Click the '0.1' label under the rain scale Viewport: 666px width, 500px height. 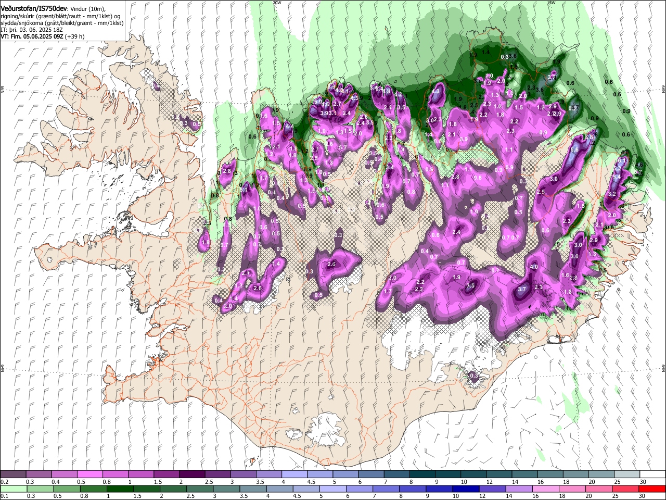click(5, 496)
